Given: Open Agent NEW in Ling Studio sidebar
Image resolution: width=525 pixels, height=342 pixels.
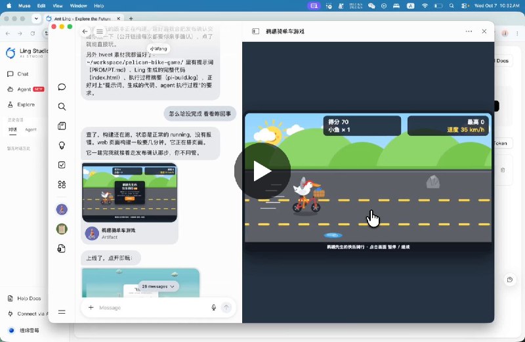Looking at the screenshot, I should (26, 89).
